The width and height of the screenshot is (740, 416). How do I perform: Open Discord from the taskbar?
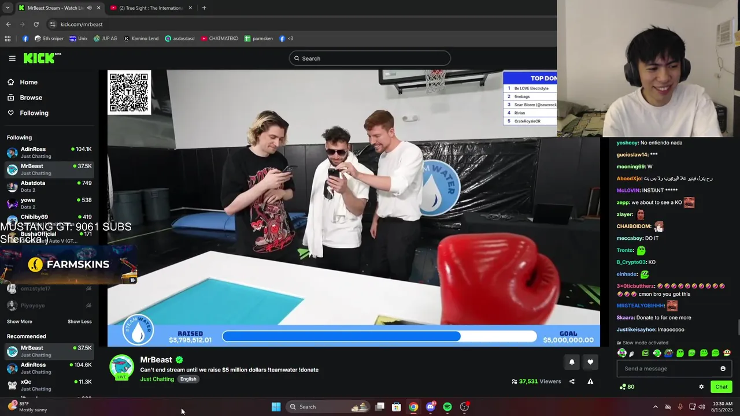[430, 407]
